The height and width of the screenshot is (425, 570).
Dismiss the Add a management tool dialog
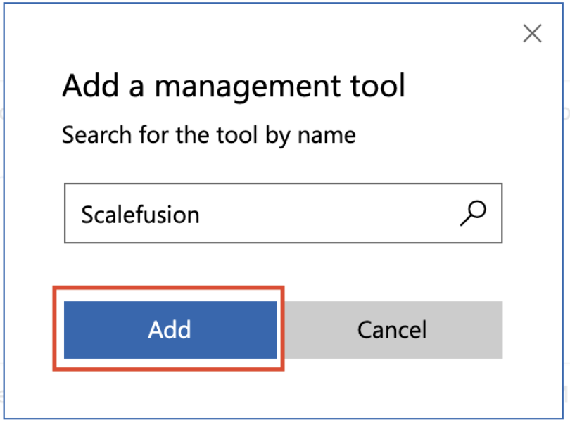532,33
